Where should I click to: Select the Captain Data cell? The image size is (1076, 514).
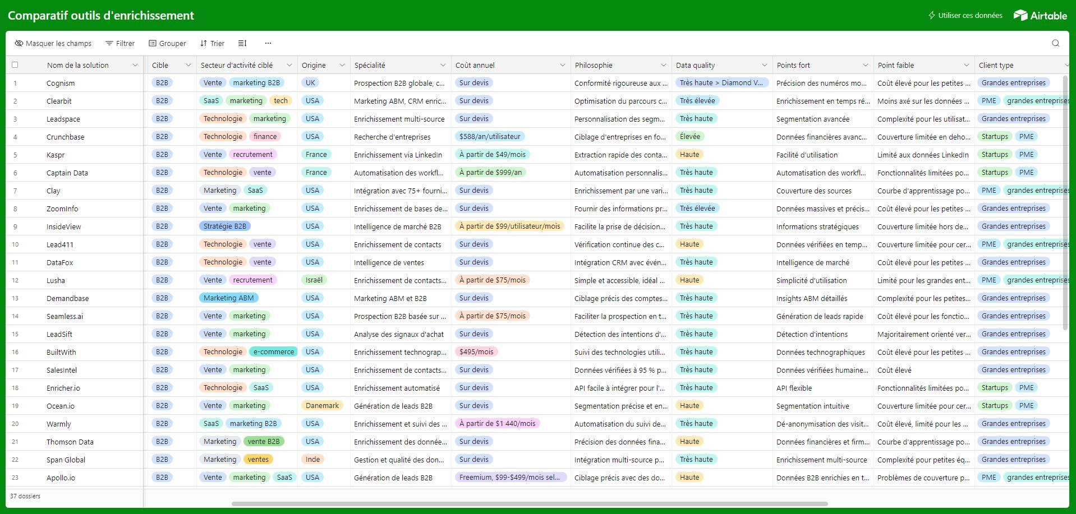(67, 173)
